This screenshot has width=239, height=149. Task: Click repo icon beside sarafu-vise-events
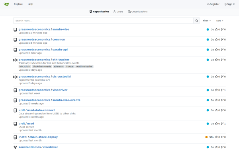click(x=15, y=101)
